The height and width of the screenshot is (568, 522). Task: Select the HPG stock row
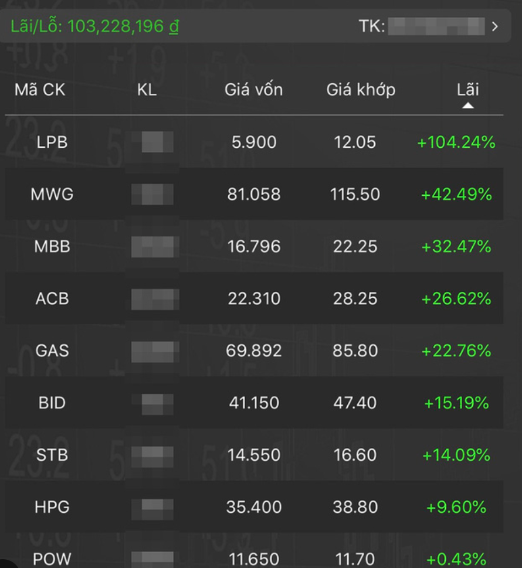click(254, 507)
